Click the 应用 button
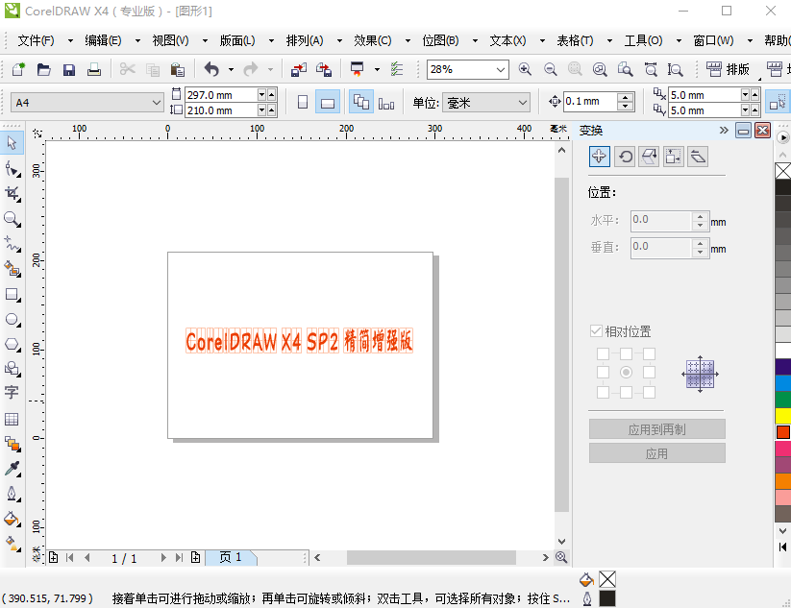The height and width of the screenshot is (608, 791). pyautogui.click(x=656, y=453)
